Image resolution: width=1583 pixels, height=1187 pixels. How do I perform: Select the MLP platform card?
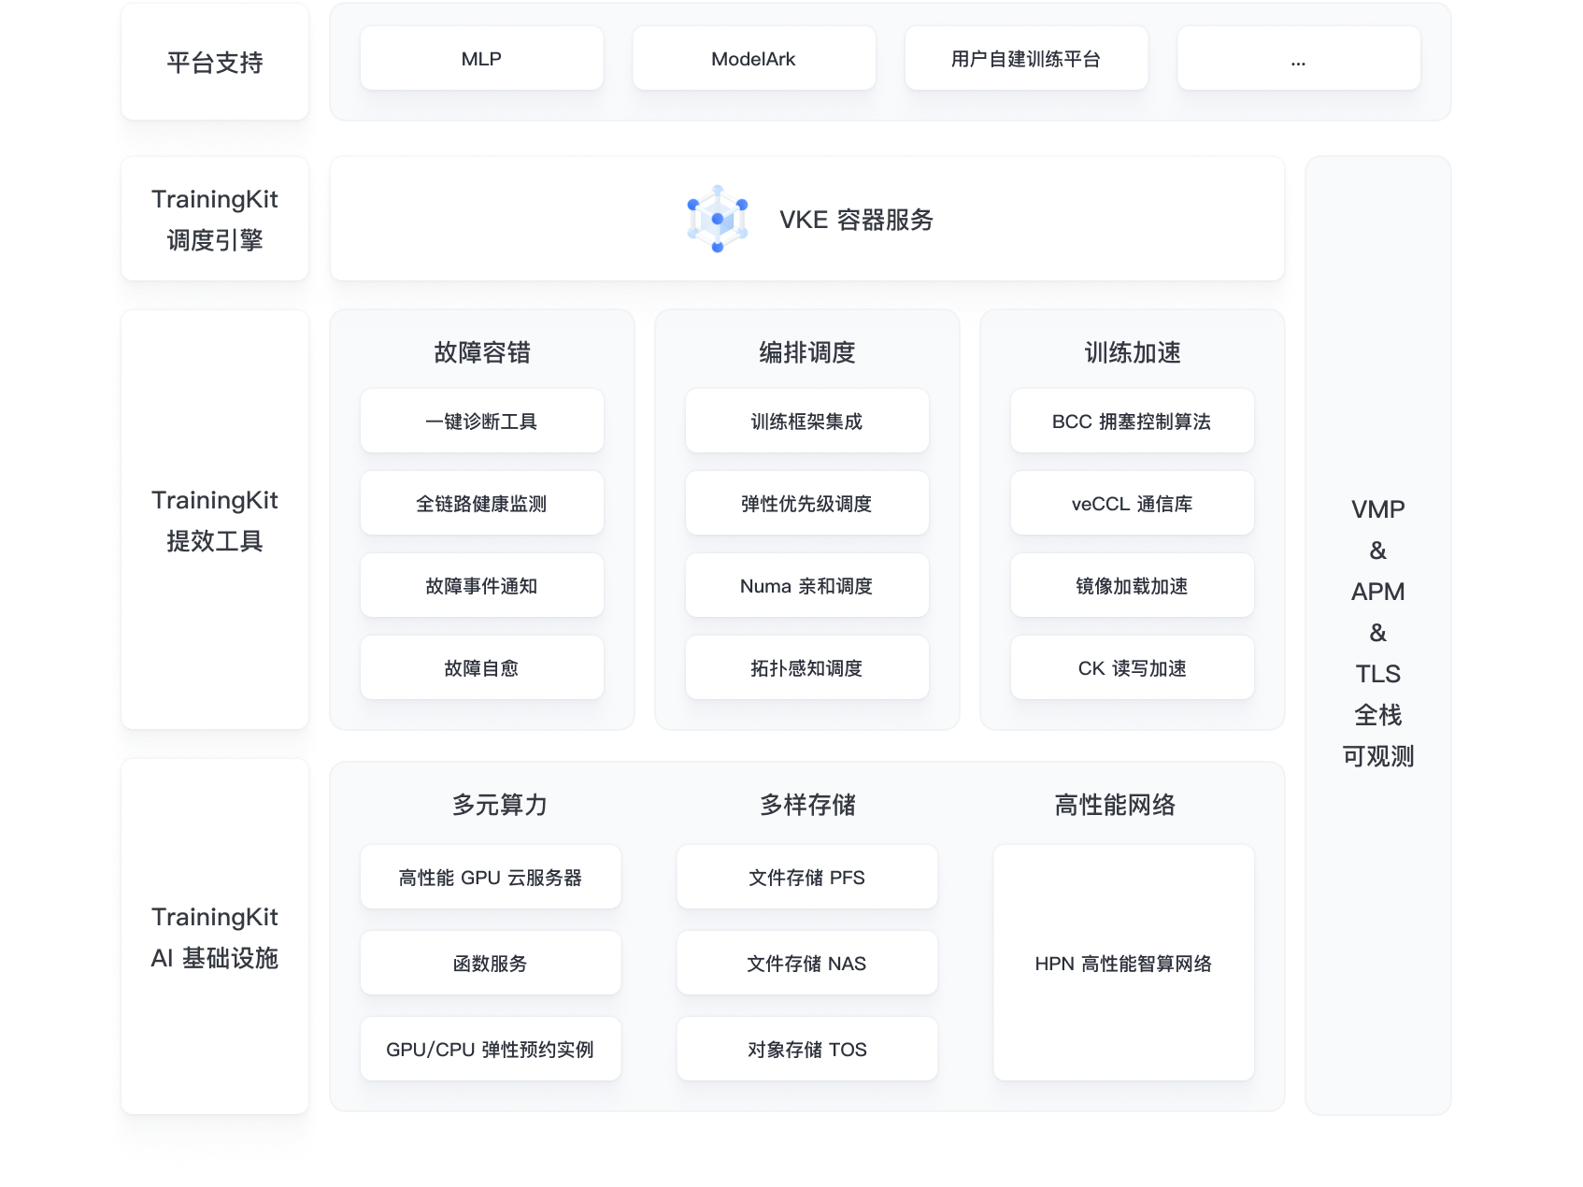pos(480,58)
